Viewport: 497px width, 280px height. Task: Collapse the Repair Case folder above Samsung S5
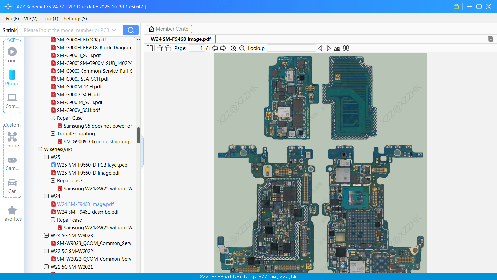click(x=53, y=118)
